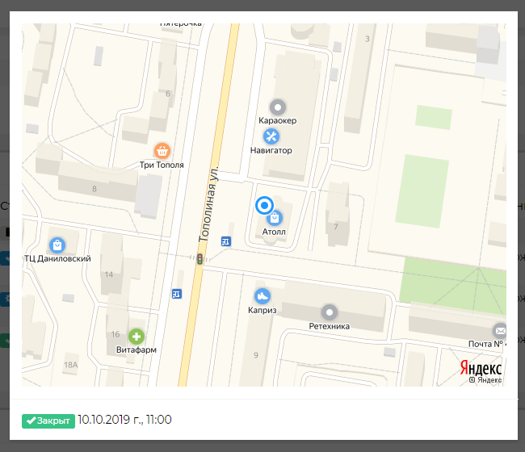The width and height of the screenshot is (525, 452).
Task: Open the © Яндекс copyright link
Action: pos(485,380)
